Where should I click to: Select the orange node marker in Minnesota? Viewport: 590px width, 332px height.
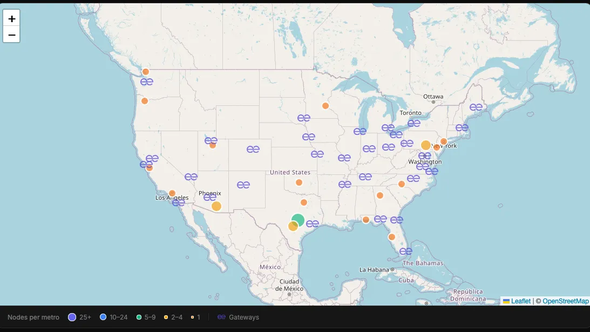[x=325, y=106]
